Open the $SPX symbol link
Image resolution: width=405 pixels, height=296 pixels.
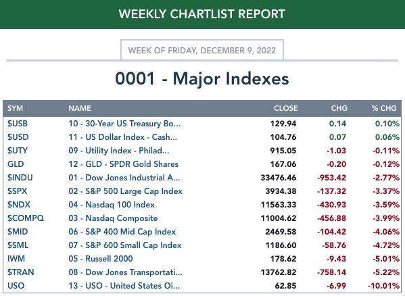tap(17, 191)
